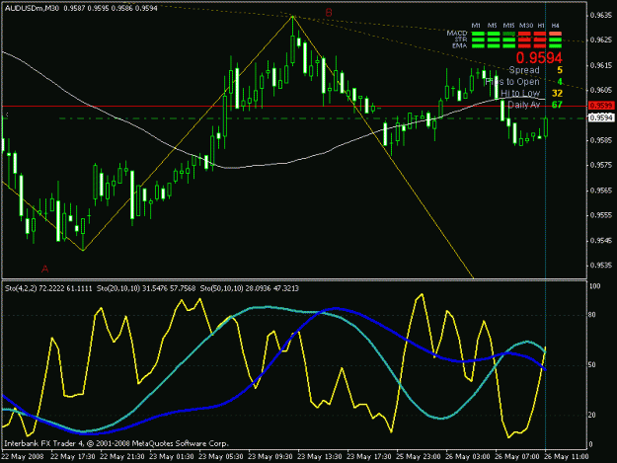617x463 pixels.
Task: Click the zigzag trough point above label A
Action: click(83, 250)
